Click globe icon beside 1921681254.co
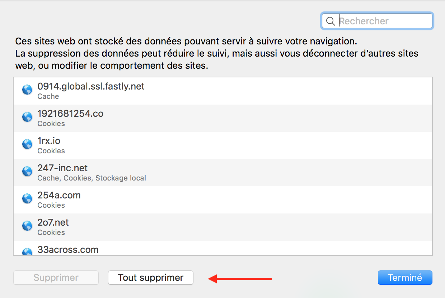Viewport: 445px width, 298px height. pos(27,117)
